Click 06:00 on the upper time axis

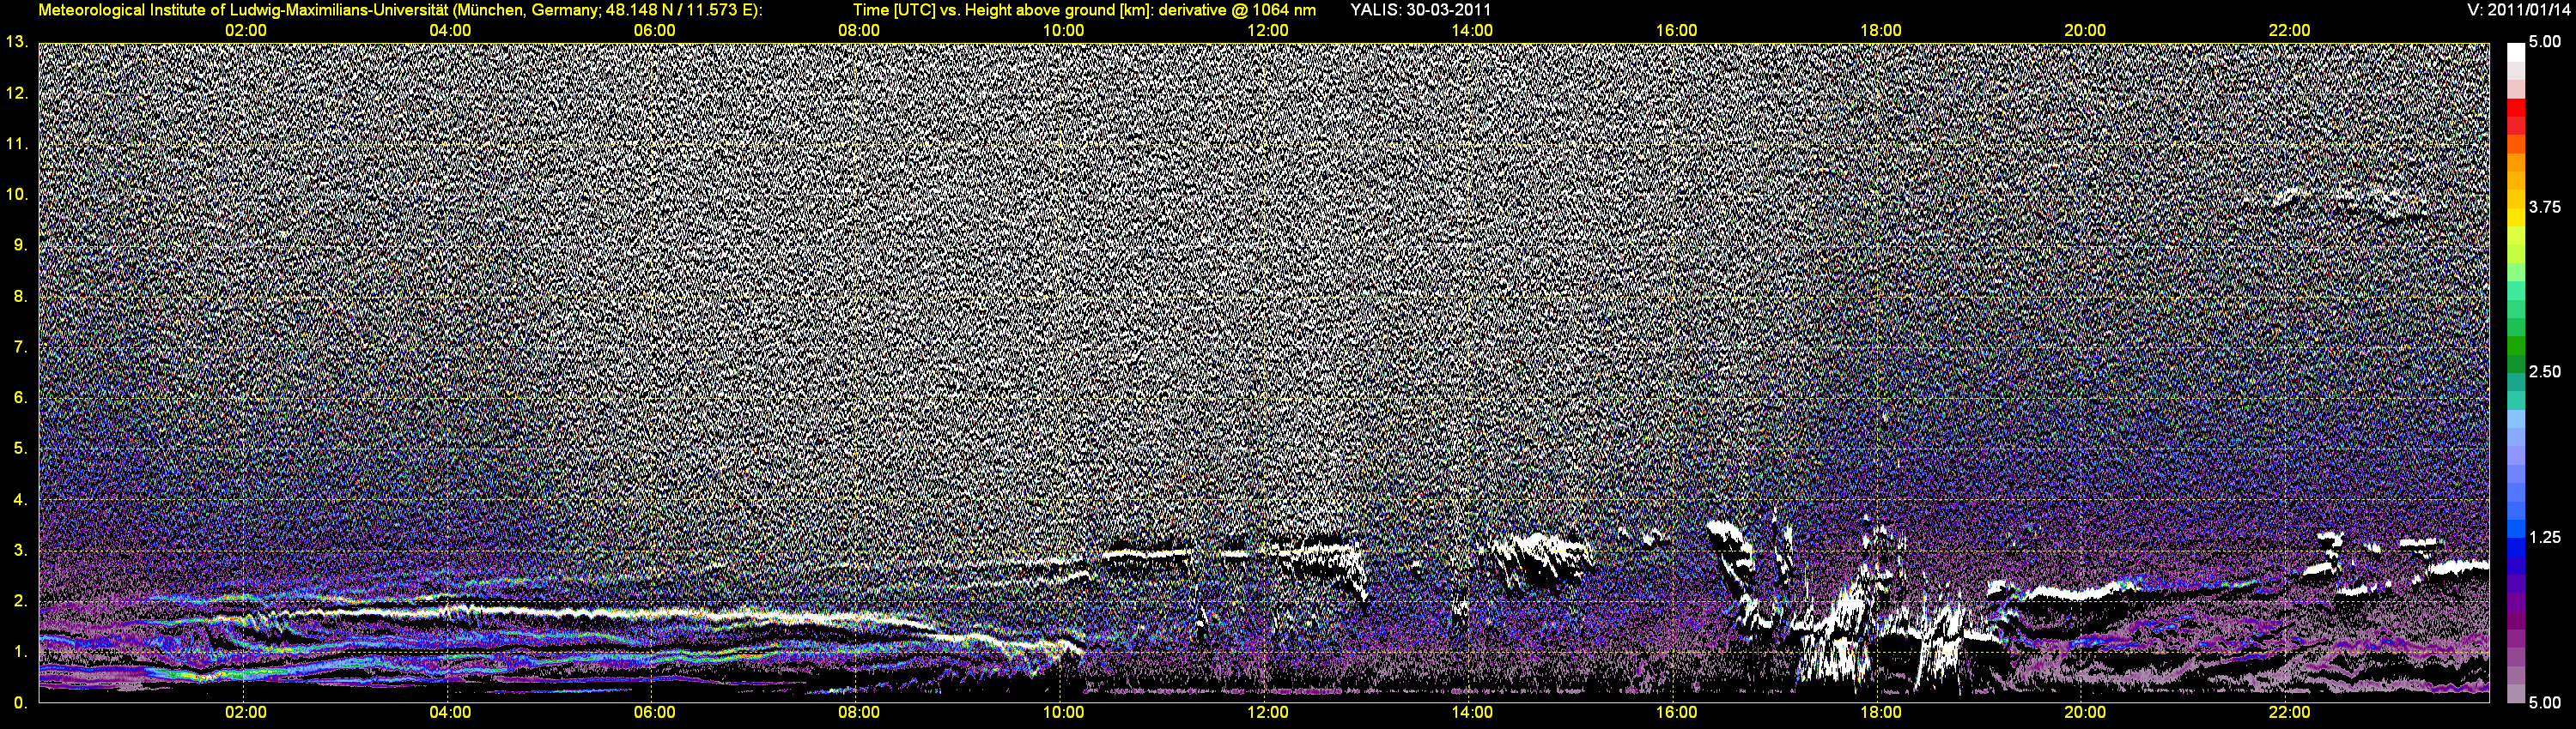click(654, 31)
